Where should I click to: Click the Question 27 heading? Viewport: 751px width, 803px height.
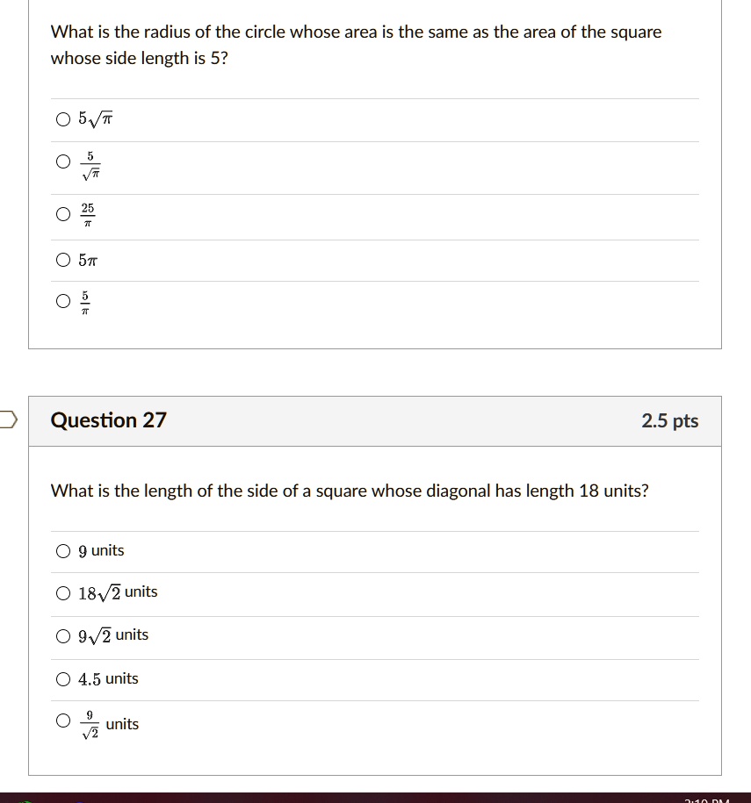pos(109,420)
